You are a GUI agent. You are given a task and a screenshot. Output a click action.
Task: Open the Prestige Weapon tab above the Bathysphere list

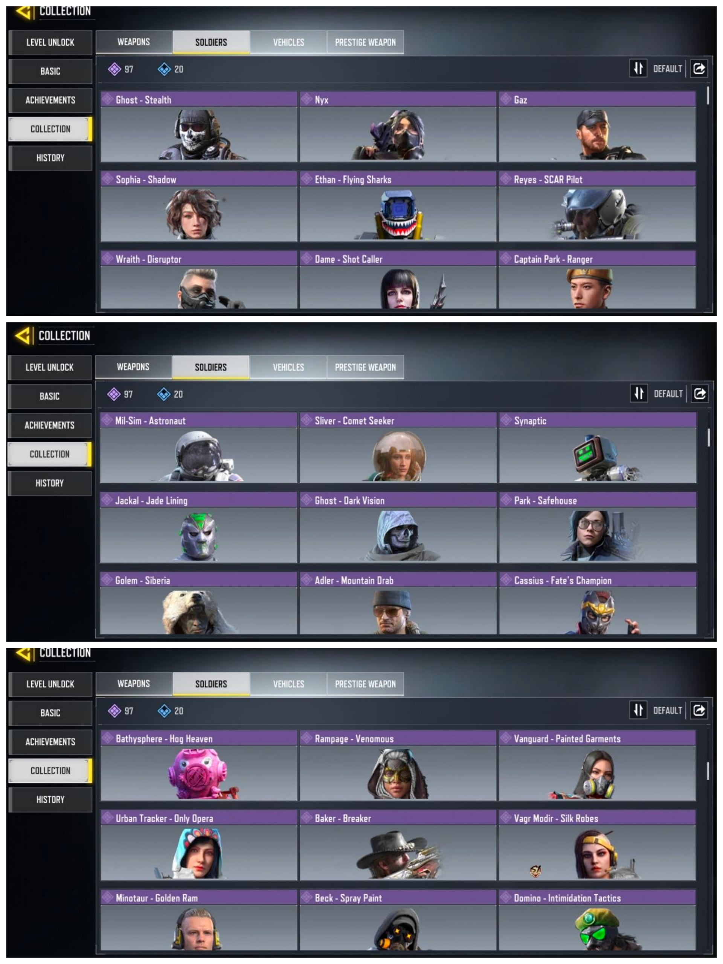pos(365,684)
